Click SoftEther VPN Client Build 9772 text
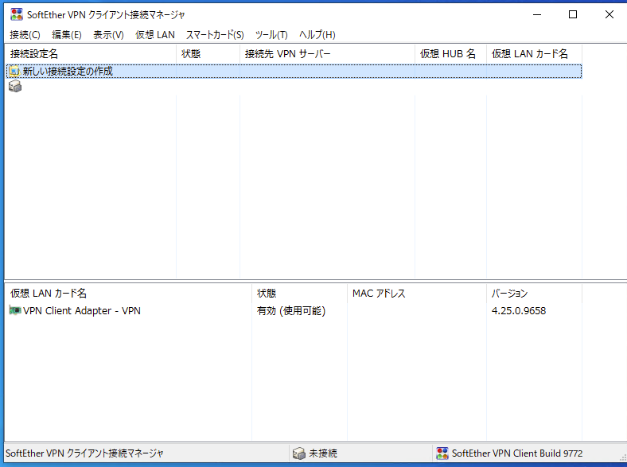 pyautogui.click(x=517, y=453)
